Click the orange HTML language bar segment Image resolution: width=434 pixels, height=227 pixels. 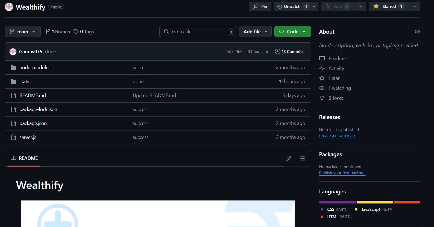tap(407, 202)
